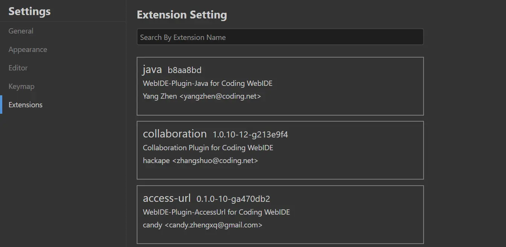This screenshot has height=247, width=506.
Task: Click the Extension Setting page title
Action: coord(182,14)
